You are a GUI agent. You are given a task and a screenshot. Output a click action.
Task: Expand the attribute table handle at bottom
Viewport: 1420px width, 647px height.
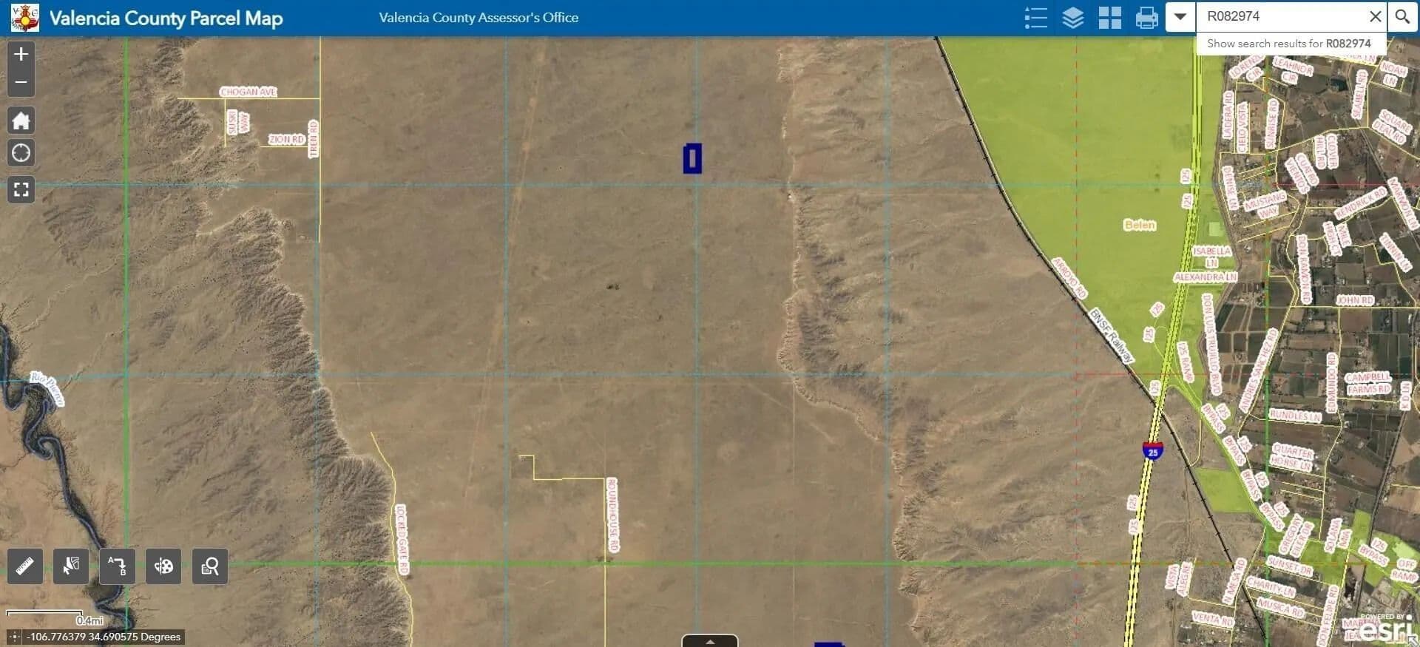(x=710, y=641)
